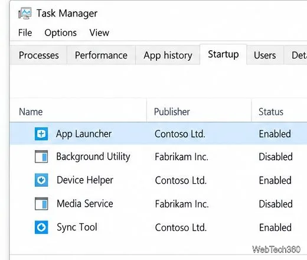
Task: Select the Startup tab
Action: pyautogui.click(x=223, y=54)
